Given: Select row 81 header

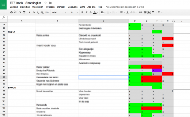Looking at the screenshot, I should click(x=4, y=32).
